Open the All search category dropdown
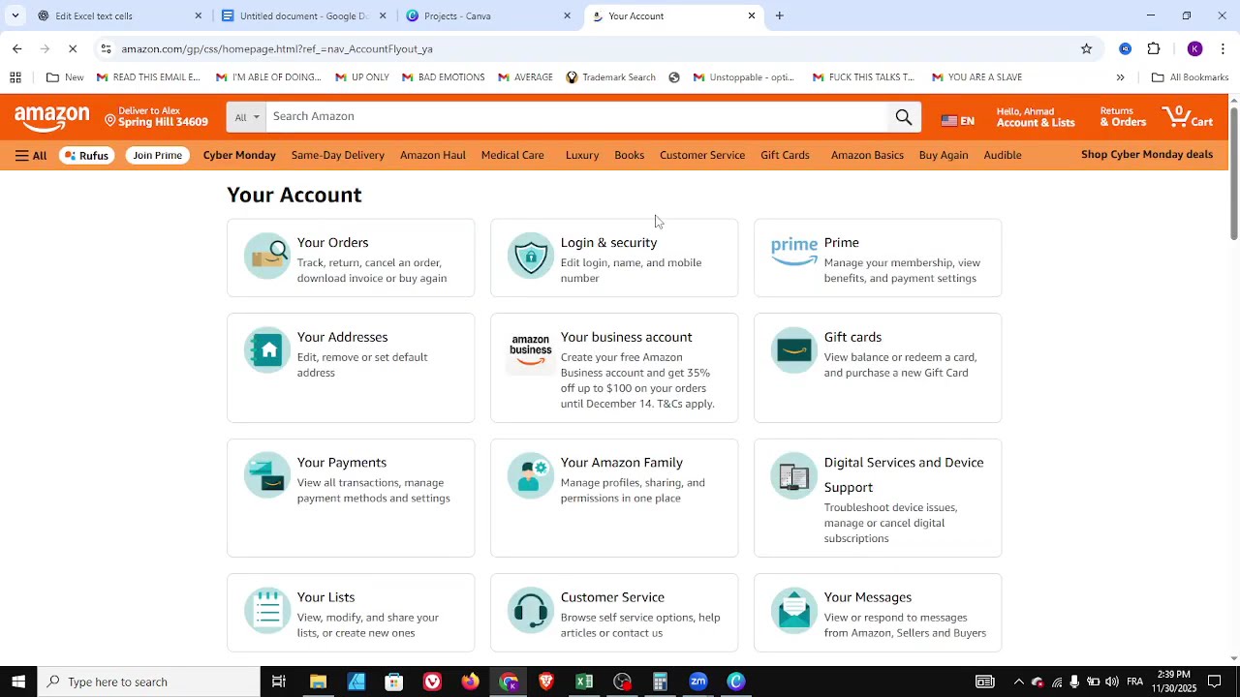This screenshot has height=697, width=1240. click(246, 117)
